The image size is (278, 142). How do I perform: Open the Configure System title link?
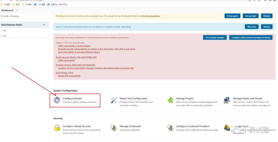pos(72,98)
